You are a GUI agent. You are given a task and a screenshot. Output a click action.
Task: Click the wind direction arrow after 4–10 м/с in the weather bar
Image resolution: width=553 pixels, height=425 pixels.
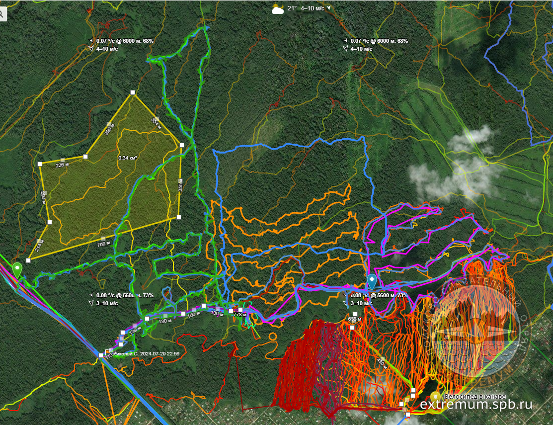click(328, 8)
